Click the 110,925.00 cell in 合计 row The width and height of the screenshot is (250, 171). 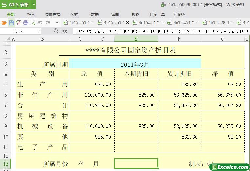(92, 105)
